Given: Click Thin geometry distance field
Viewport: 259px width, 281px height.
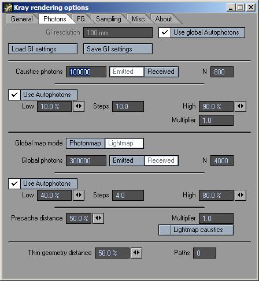Looking at the screenshot, I should coord(112,253).
